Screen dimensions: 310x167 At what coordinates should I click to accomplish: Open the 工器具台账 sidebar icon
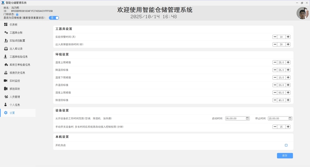point(6,32)
